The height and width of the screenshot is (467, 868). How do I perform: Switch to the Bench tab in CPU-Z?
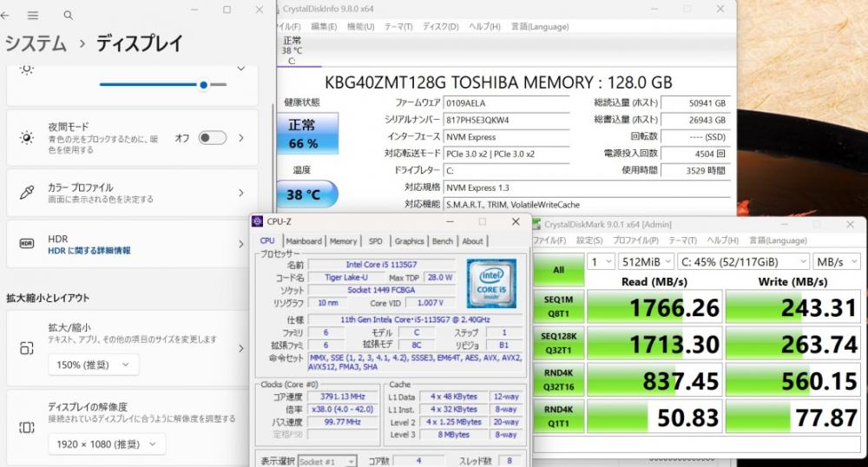443,241
